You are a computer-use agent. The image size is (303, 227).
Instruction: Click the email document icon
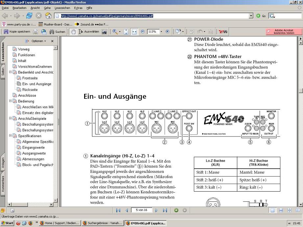(44, 31)
